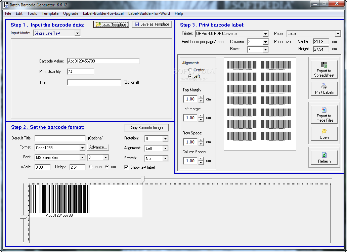
Task: Open the Rotation dropdown
Action: pyautogui.click(x=165, y=138)
